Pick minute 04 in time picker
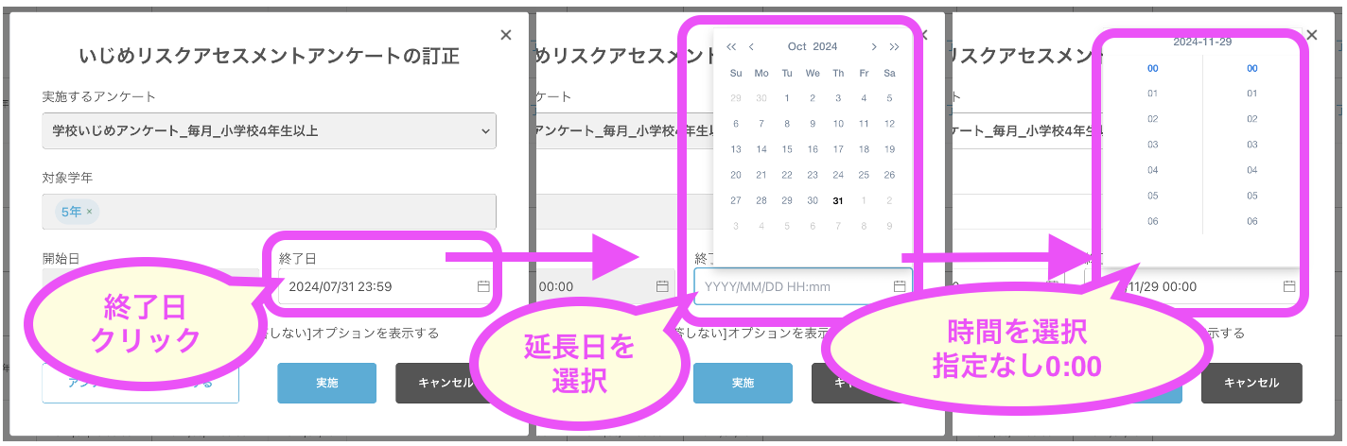1347x446 pixels. tap(1252, 170)
